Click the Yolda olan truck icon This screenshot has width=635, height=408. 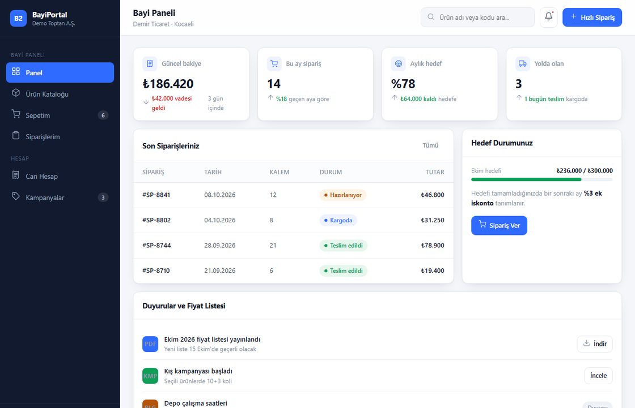[522, 63]
